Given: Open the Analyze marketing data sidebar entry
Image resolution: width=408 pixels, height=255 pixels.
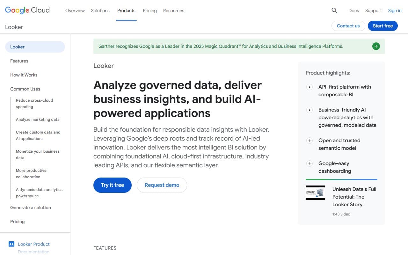Looking at the screenshot, I should pyautogui.click(x=38, y=119).
